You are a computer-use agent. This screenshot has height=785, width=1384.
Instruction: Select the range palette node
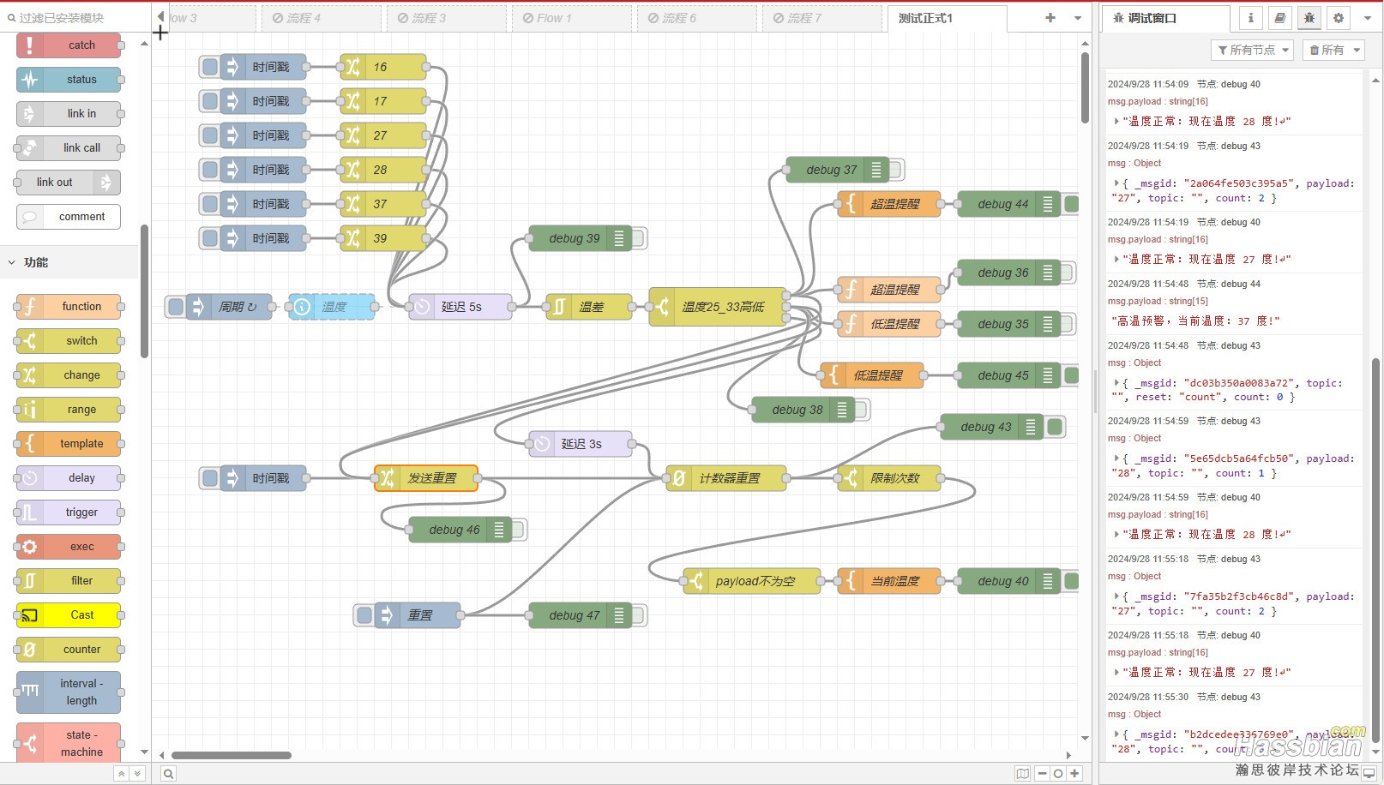69,410
